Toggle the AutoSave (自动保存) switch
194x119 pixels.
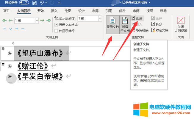(24, 3)
